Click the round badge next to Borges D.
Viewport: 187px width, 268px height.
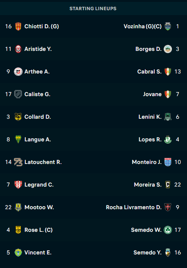(x=168, y=49)
